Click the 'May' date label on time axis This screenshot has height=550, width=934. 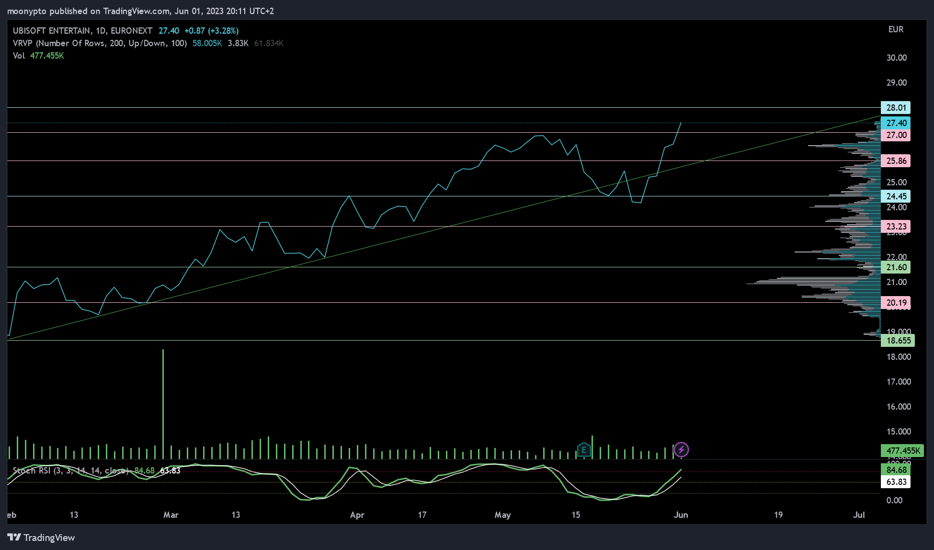point(502,515)
